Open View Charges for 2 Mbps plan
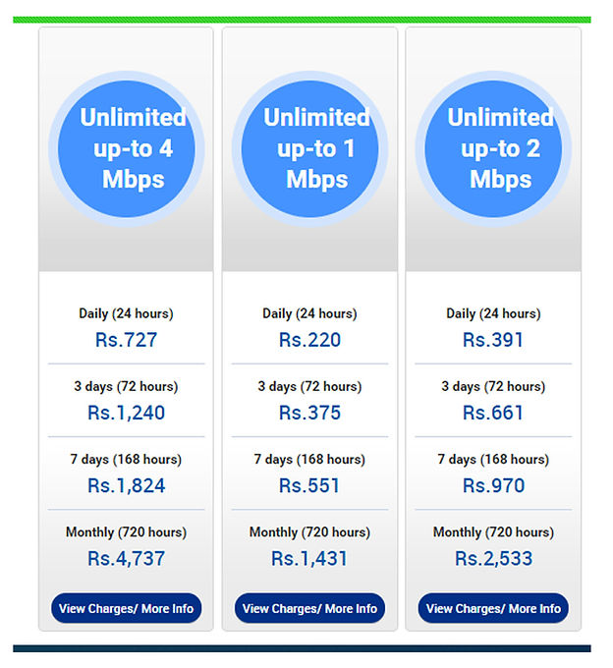This screenshot has height=668, width=613. (x=493, y=608)
